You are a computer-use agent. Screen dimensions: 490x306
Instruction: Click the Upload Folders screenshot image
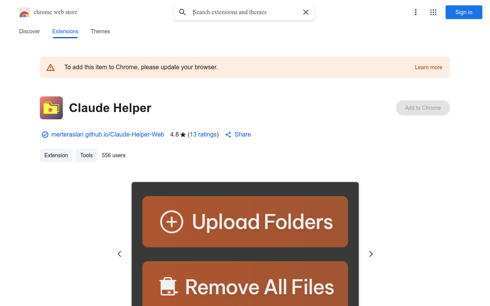[245, 244]
